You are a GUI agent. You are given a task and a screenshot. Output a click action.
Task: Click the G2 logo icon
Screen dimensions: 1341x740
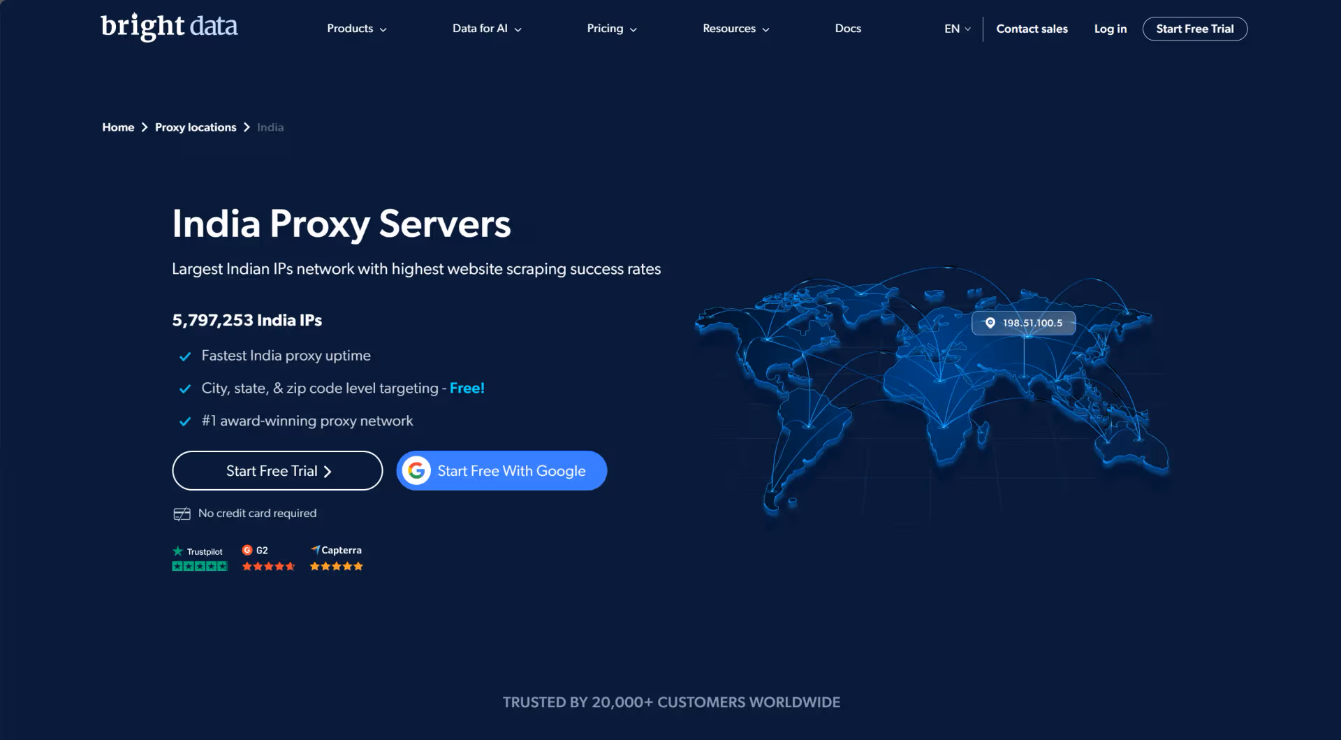coord(248,550)
